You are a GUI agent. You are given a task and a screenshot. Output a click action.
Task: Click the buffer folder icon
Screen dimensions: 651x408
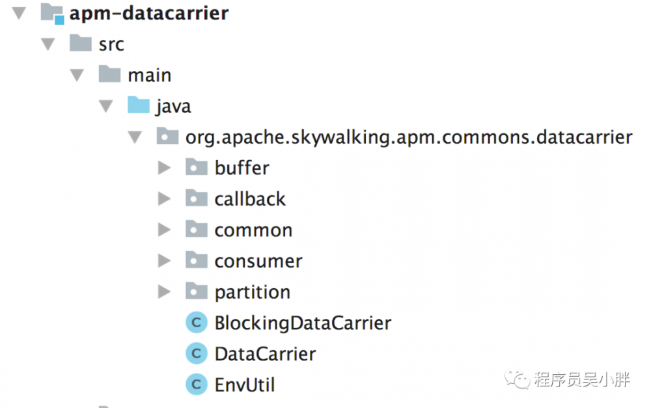[x=197, y=167]
